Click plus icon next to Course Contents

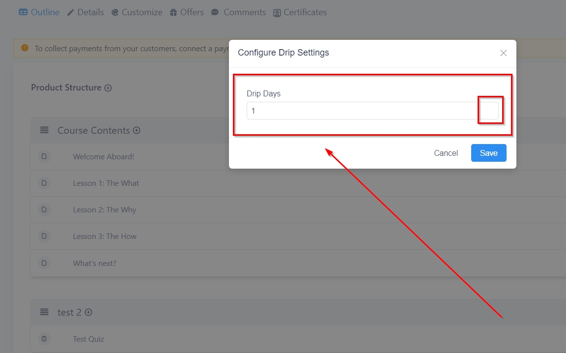coord(137,131)
